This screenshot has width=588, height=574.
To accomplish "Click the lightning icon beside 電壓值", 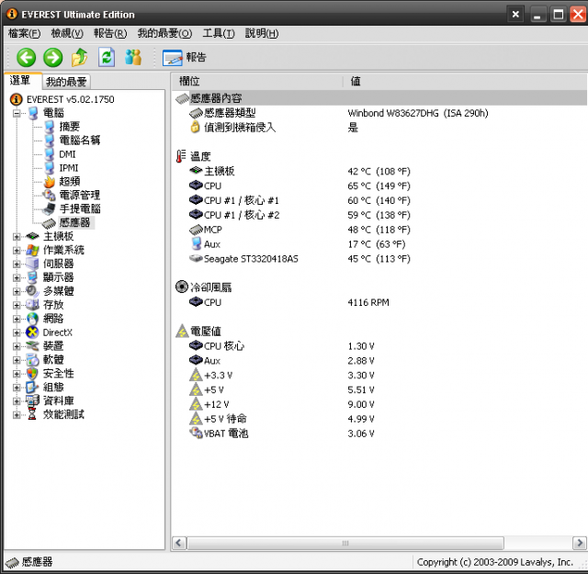I will click(x=182, y=331).
